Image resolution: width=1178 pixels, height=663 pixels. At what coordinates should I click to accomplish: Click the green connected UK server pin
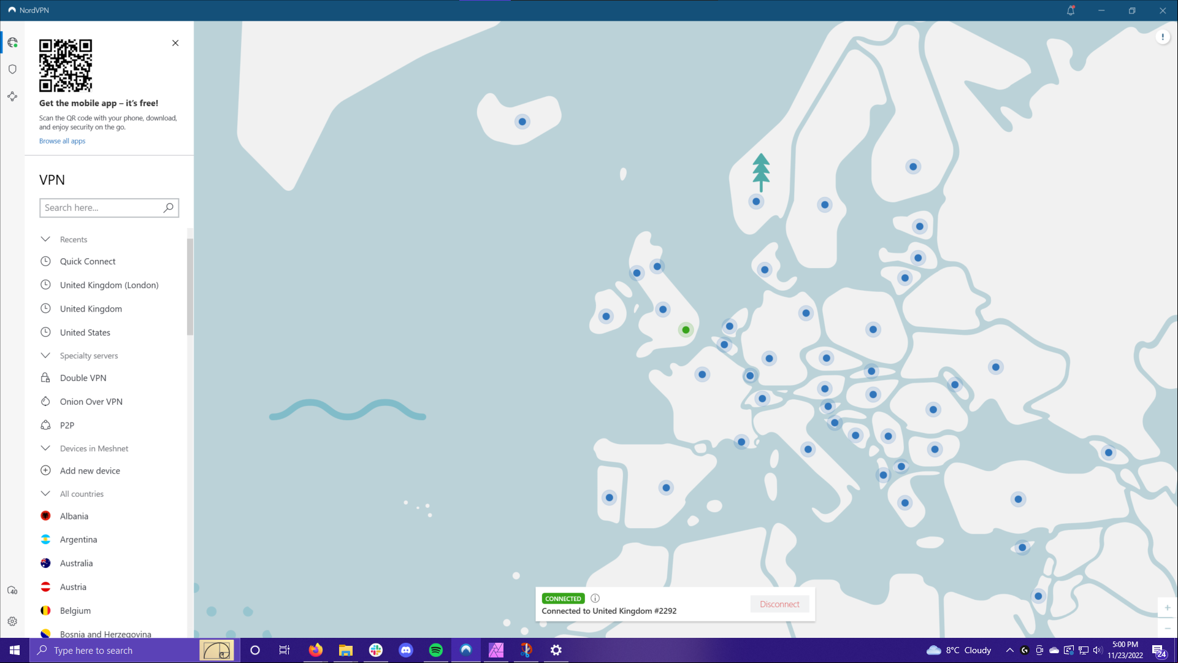click(x=686, y=330)
